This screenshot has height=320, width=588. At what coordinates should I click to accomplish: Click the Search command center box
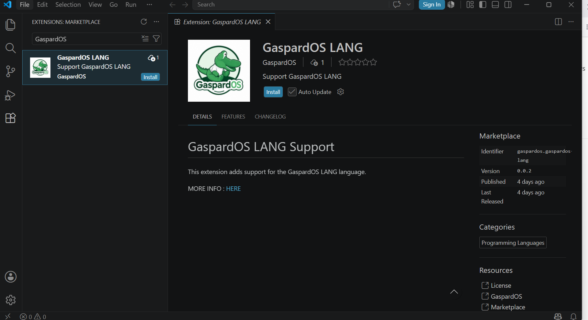(x=290, y=5)
